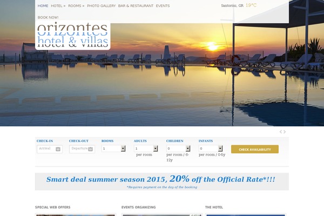The width and height of the screenshot is (324, 216).
Task: Click the 19°C temperature reading
Action: point(251,5)
